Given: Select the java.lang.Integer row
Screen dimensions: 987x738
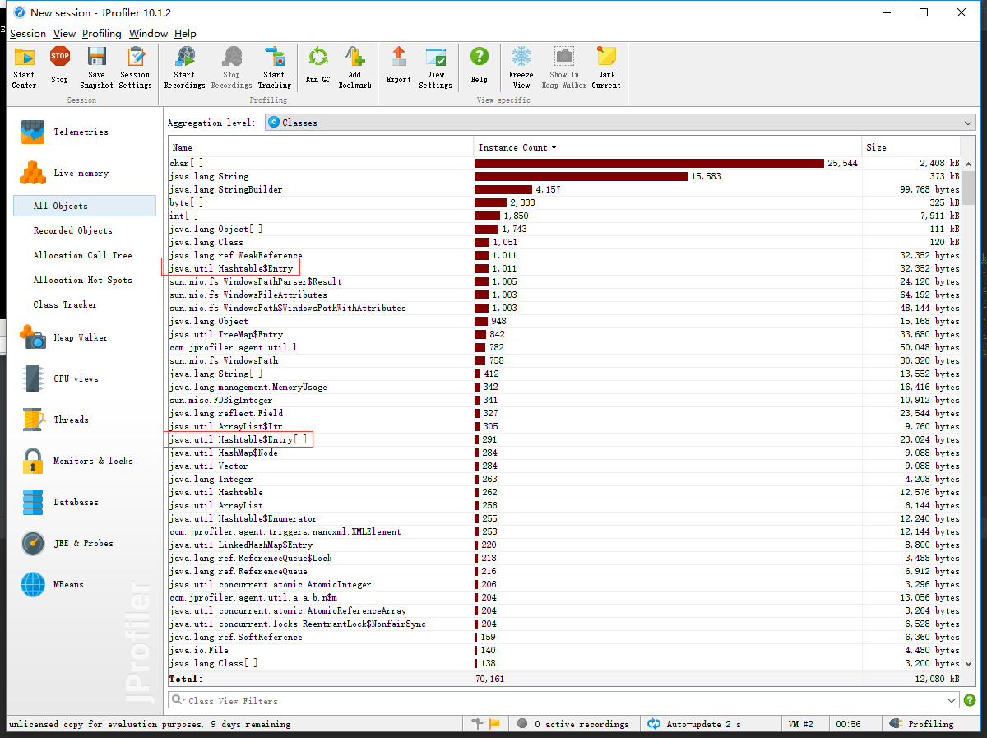Looking at the screenshot, I should tap(565, 479).
